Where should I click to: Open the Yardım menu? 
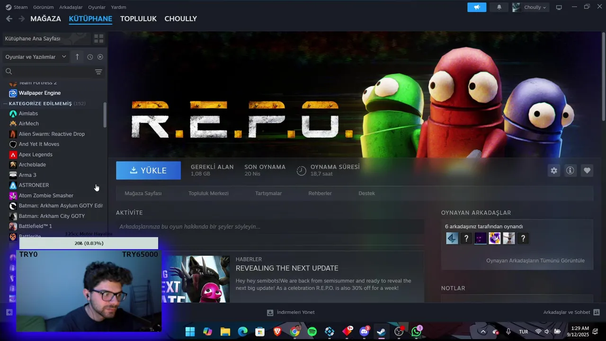tap(118, 7)
